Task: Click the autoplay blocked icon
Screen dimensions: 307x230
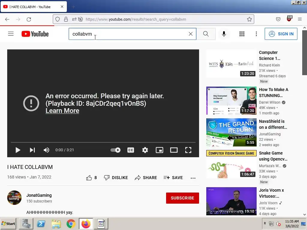Action: tap(80, 19)
